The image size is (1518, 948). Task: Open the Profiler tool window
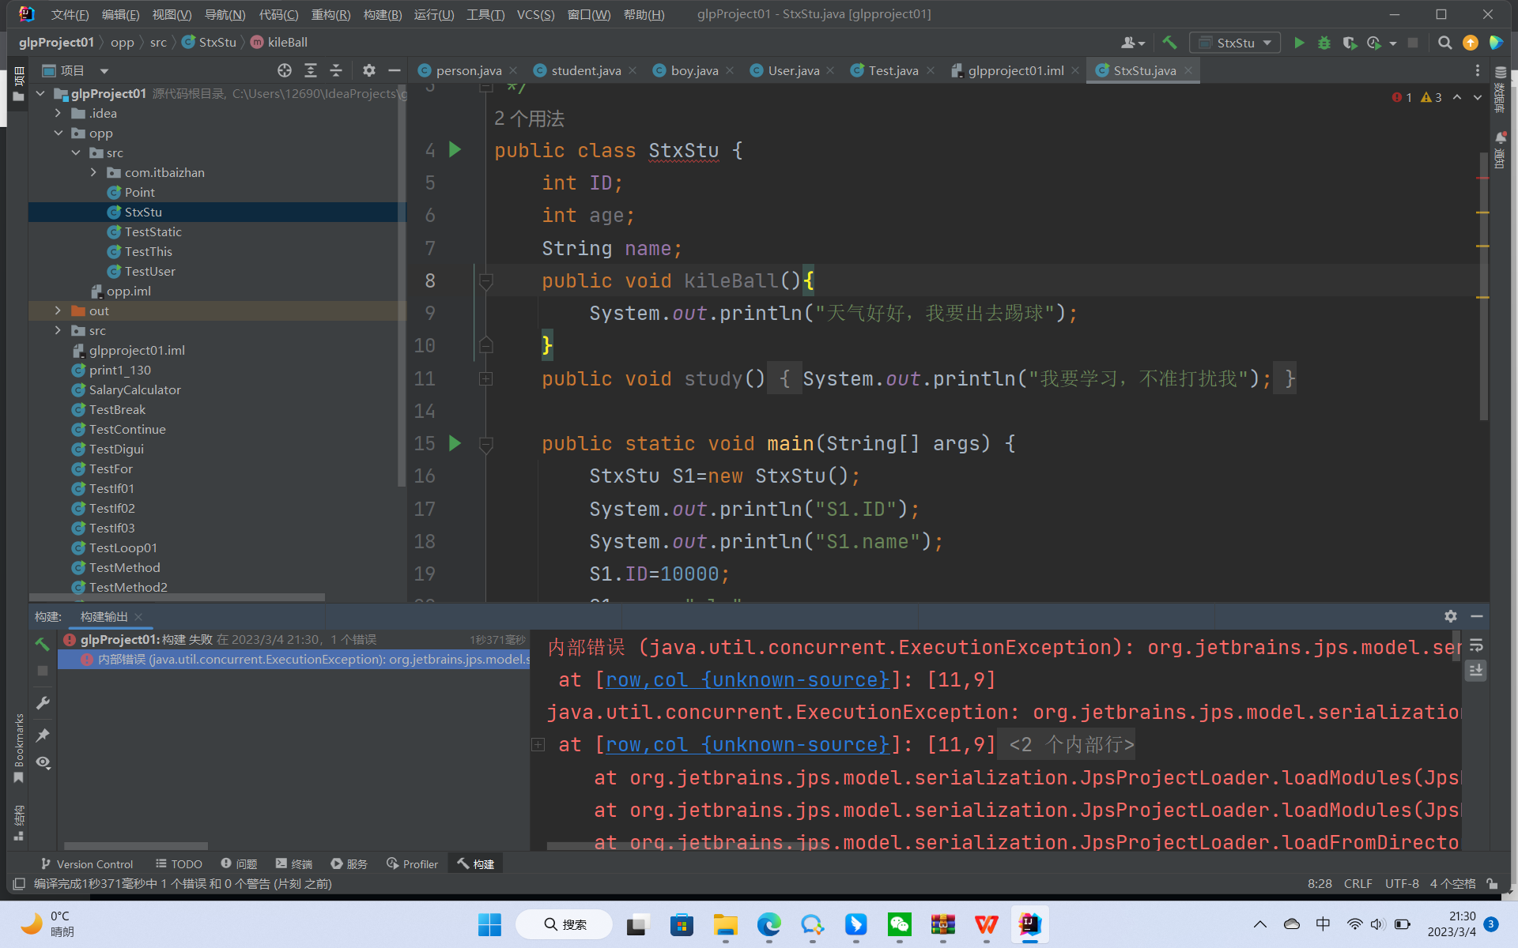coord(412,864)
